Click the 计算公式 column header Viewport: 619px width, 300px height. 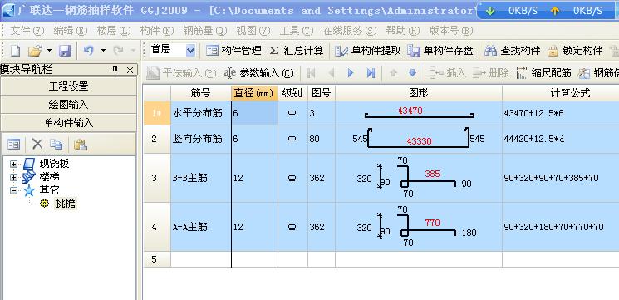[561, 93]
